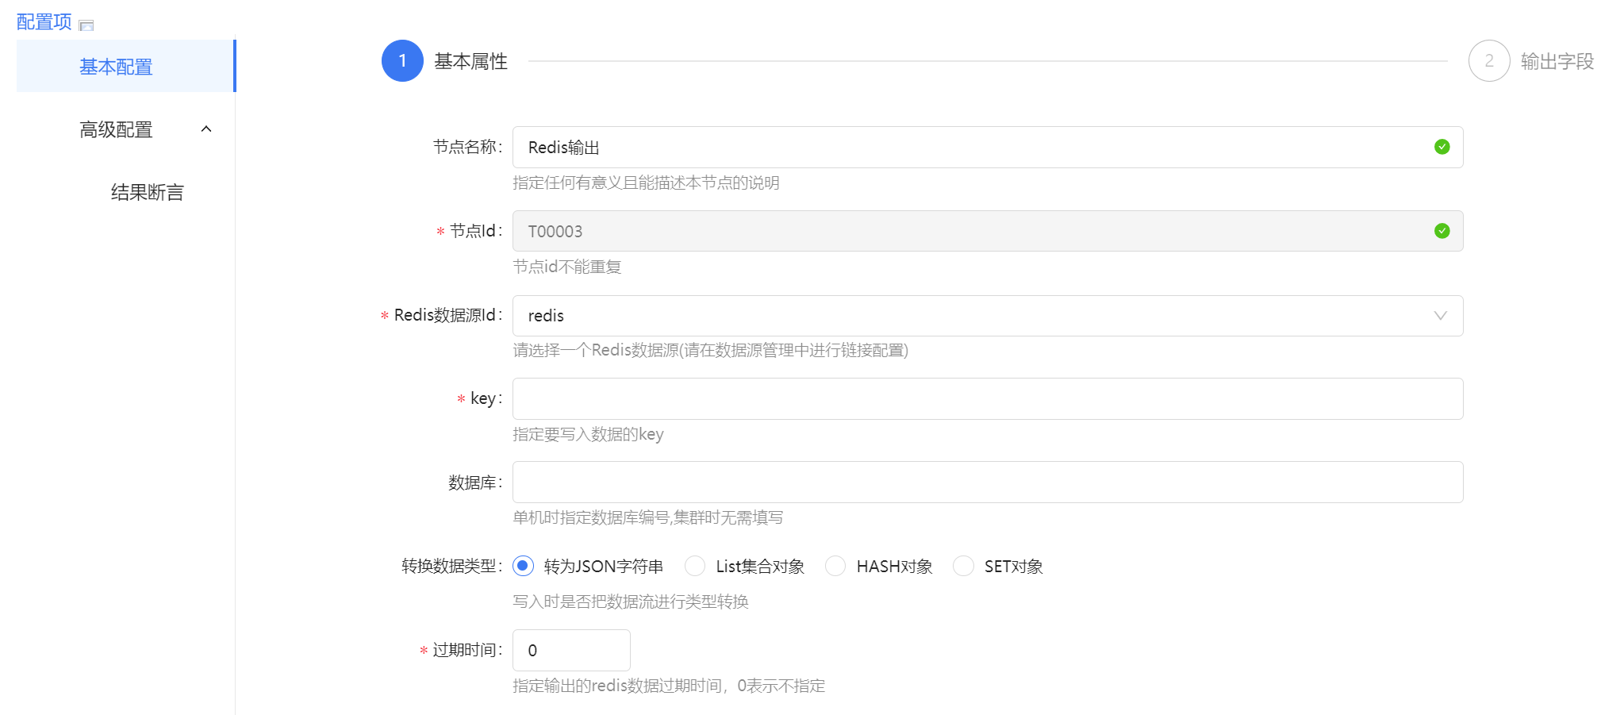Open 结果断言 in the sidebar

click(148, 192)
